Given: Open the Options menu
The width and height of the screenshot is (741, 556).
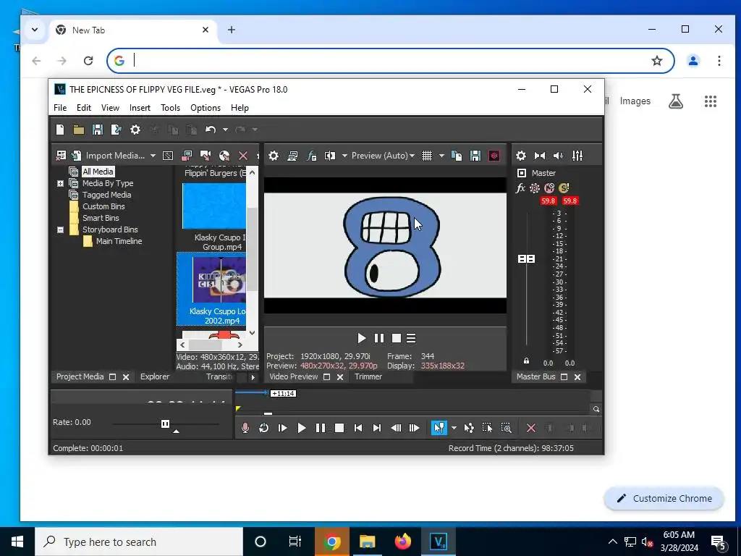Looking at the screenshot, I should pos(206,108).
